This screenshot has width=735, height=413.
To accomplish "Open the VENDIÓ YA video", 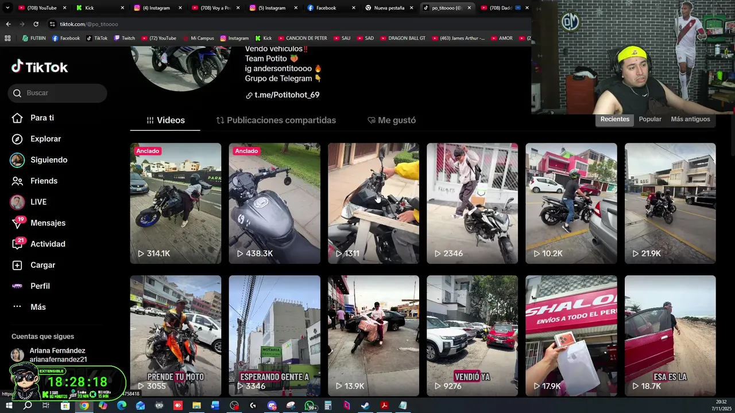I will pyautogui.click(x=472, y=336).
